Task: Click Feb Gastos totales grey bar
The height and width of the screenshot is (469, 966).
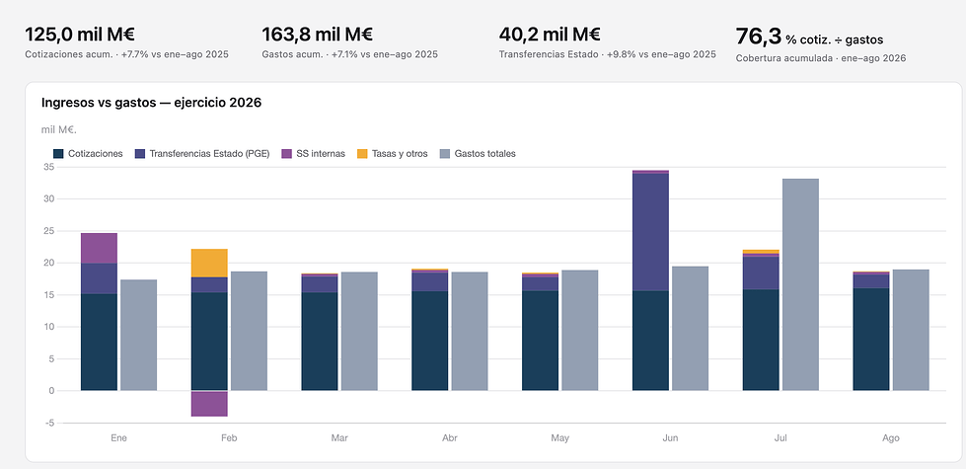Action: [x=249, y=331]
